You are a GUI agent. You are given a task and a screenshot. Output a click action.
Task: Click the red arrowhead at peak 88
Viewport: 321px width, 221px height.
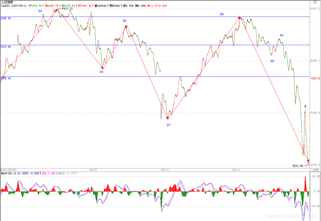[239, 18]
